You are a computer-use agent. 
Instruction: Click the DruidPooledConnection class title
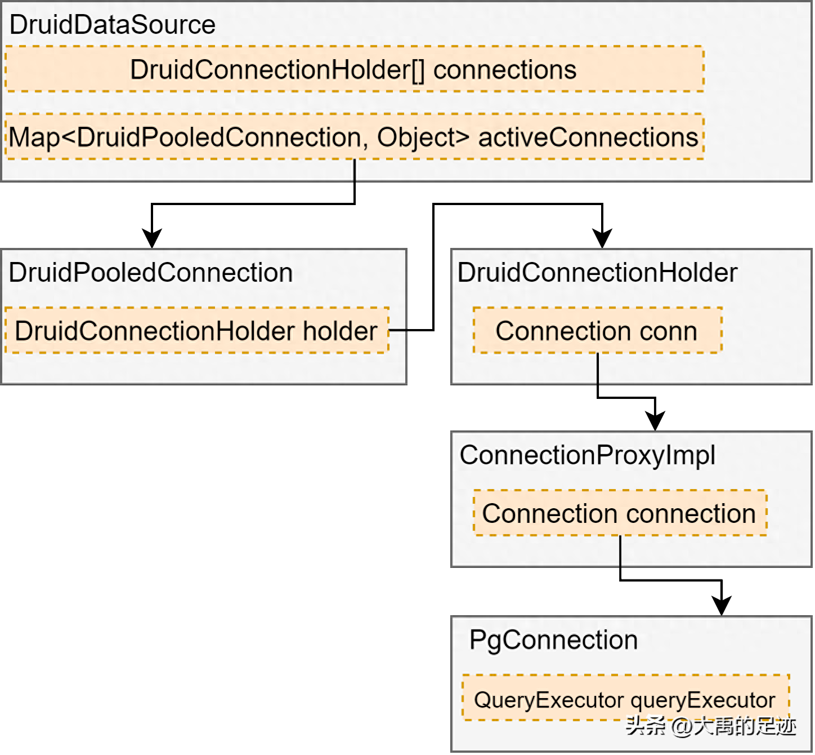pyautogui.click(x=151, y=273)
